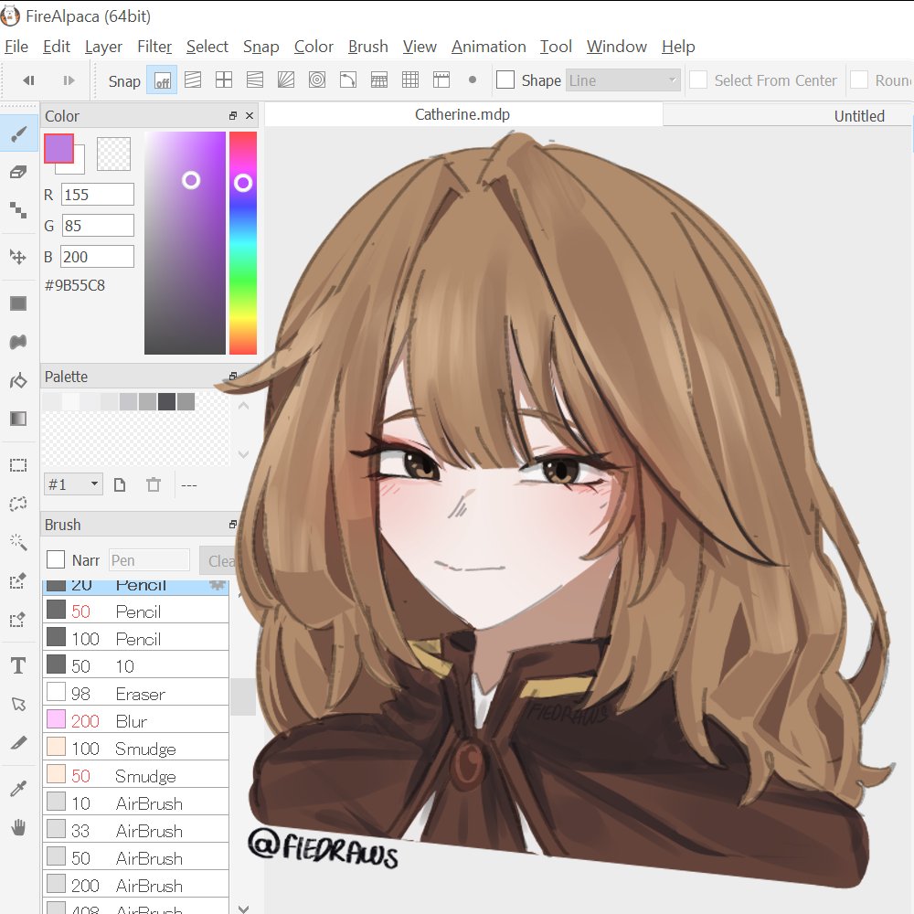Select the 200 Blur brush
Screen dimensions: 914x914
click(135, 721)
